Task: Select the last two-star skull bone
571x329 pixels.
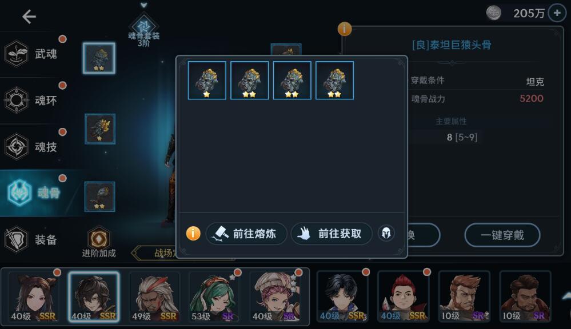Action: click(334, 81)
